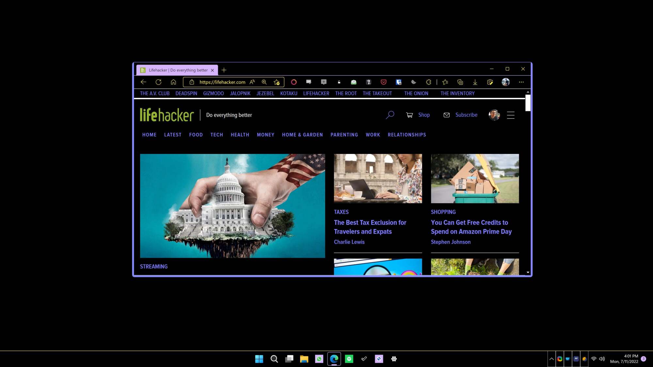Open the Pocket extension icon

pyautogui.click(x=384, y=82)
